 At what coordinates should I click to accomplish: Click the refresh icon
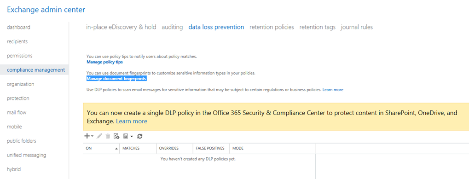point(139,136)
